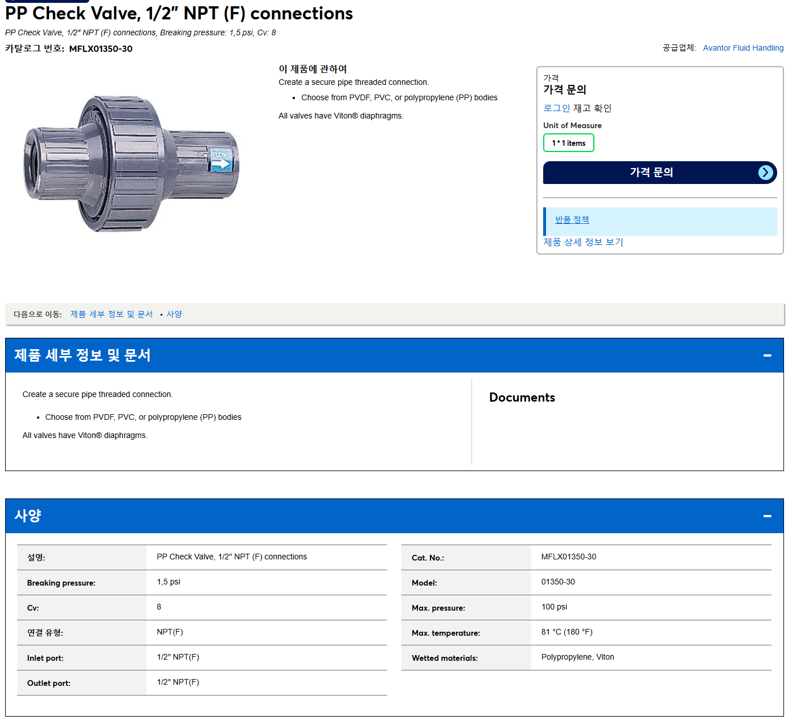Select the Max. pressure value 100 psi
Image resolution: width=788 pixels, height=728 pixels.
coord(554,607)
